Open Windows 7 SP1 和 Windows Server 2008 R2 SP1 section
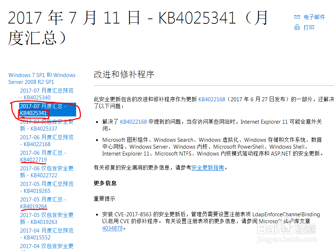The image size is (335, 251). point(42,78)
